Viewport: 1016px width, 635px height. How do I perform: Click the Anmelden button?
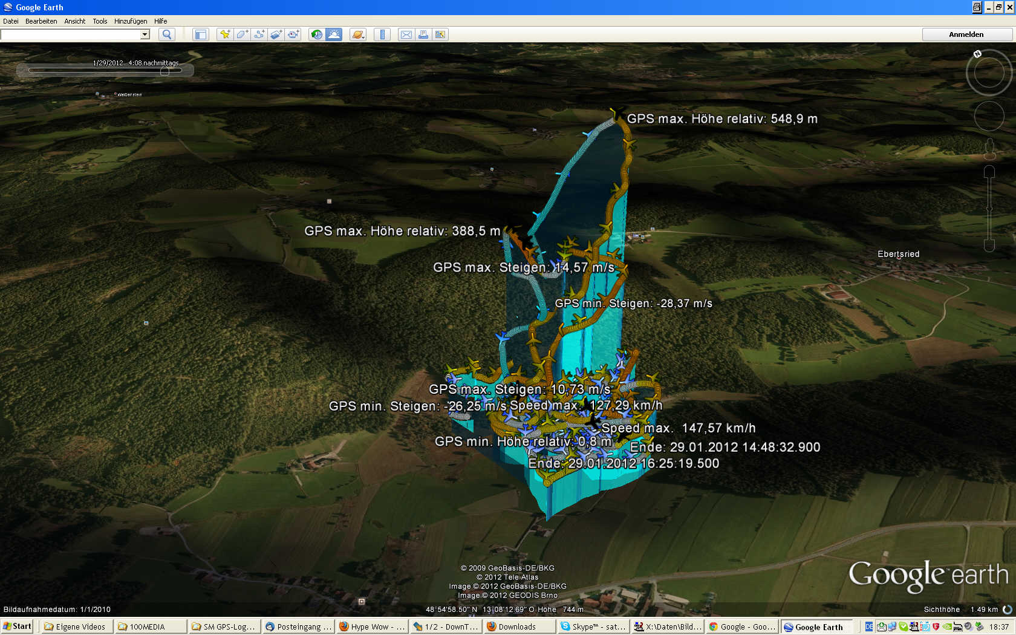966,34
